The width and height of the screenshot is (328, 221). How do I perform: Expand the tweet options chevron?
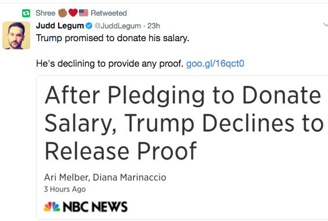tap(325, 25)
